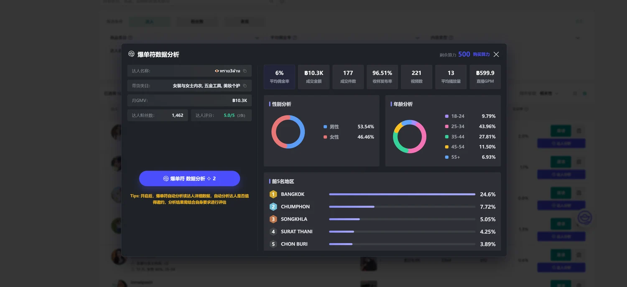Screen dimensions: 627x287
Task: Click the creator rating 5.0/5
Action: (x=229, y=115)
